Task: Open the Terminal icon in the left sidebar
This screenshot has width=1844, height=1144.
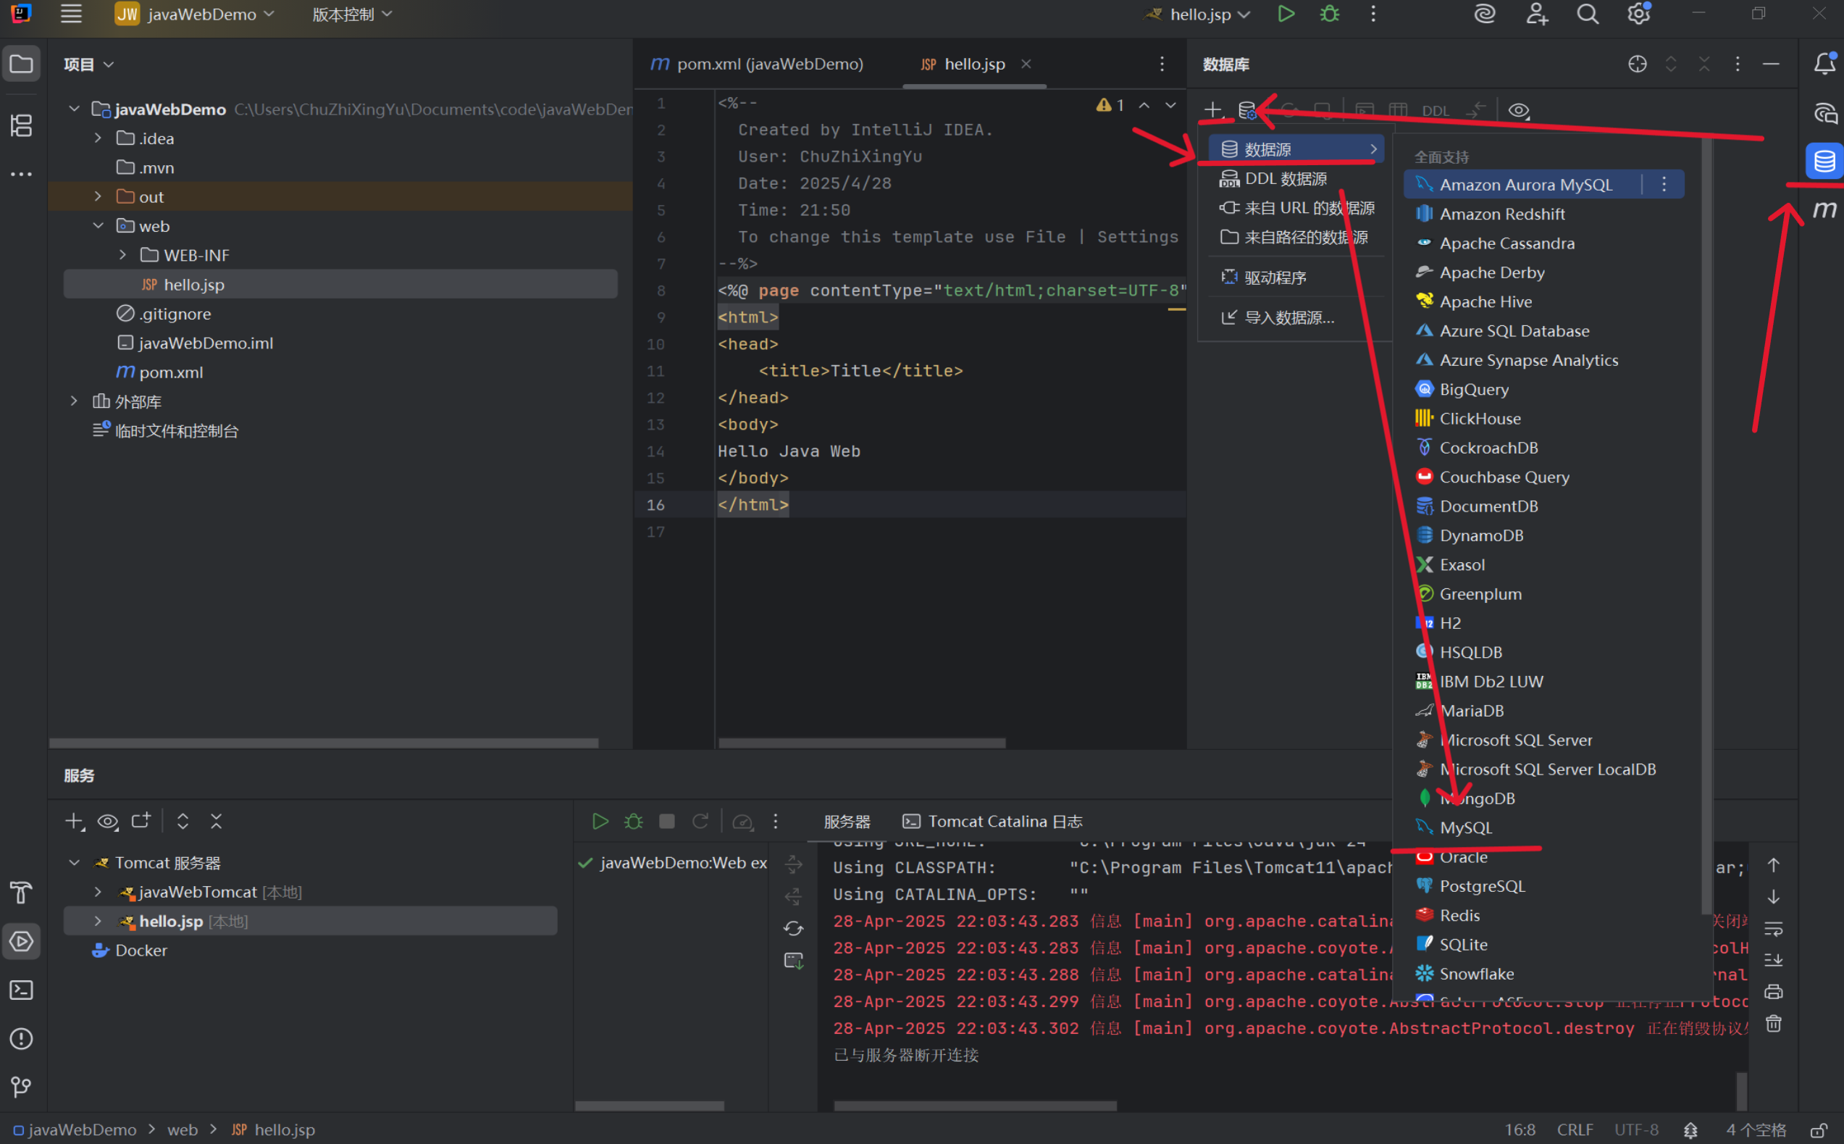Action: pos(21,990)
